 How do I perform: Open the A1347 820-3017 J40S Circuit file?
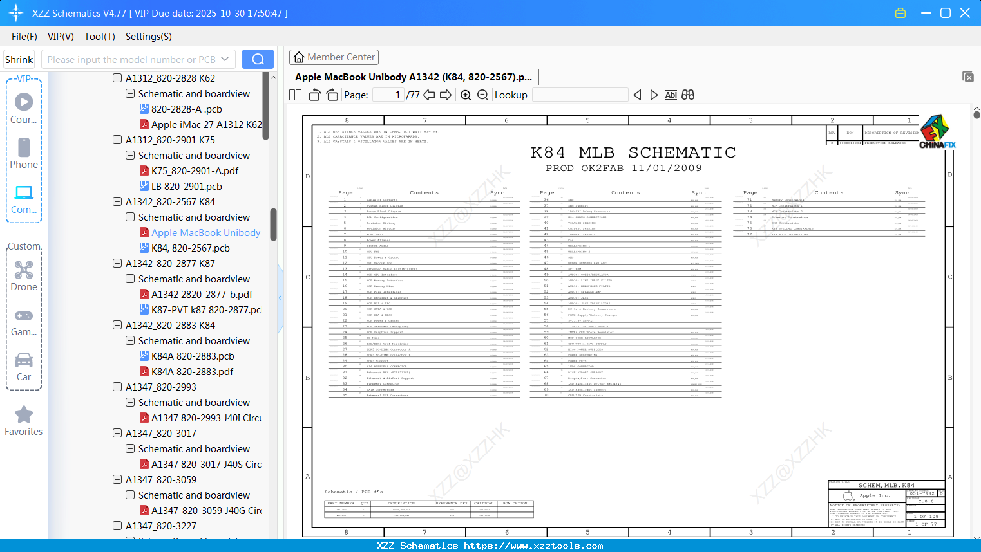pyautogui.click(x=207, y=464)
